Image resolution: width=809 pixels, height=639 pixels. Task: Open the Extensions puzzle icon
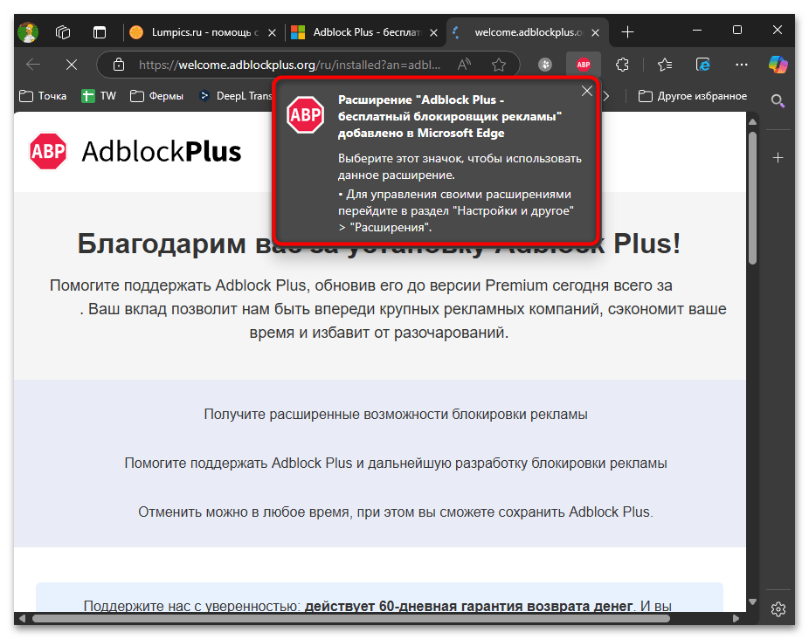click(x=623, y=65)
